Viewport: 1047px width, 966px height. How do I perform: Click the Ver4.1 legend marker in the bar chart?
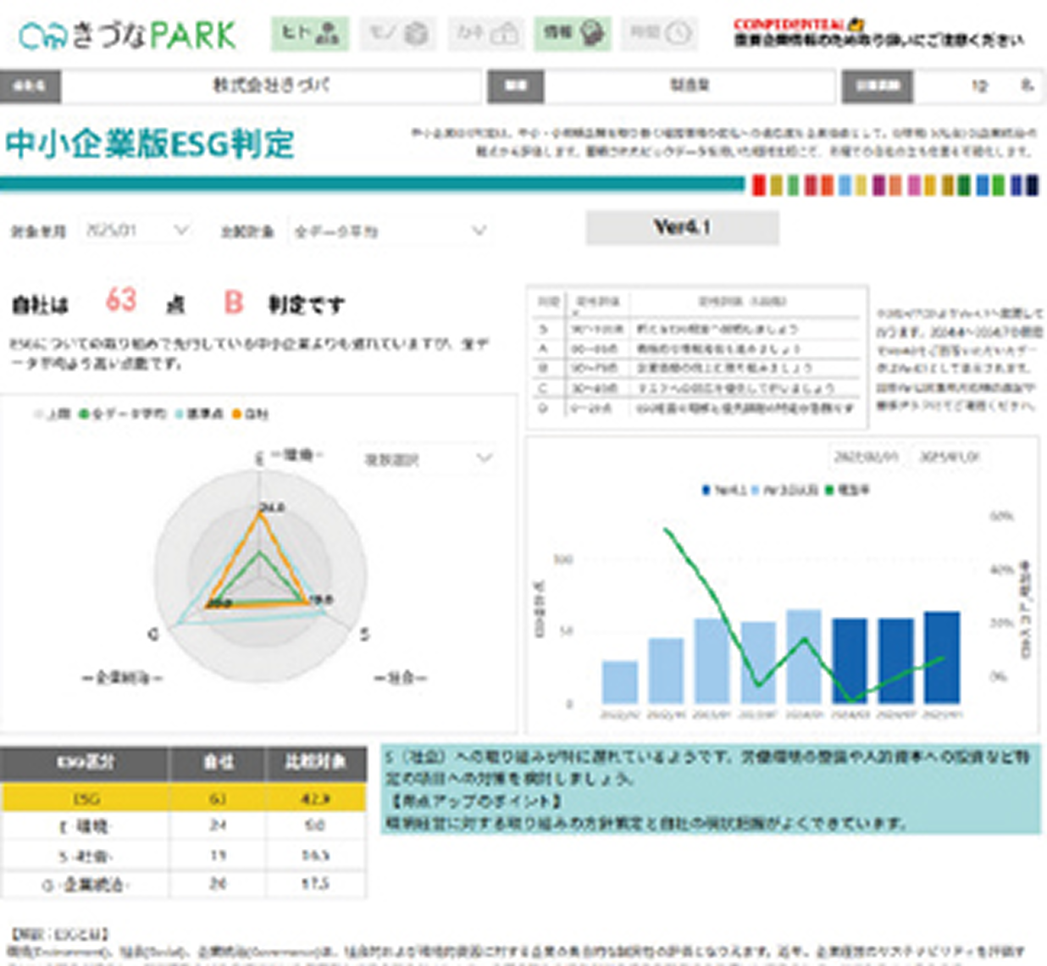click(706, 490)
